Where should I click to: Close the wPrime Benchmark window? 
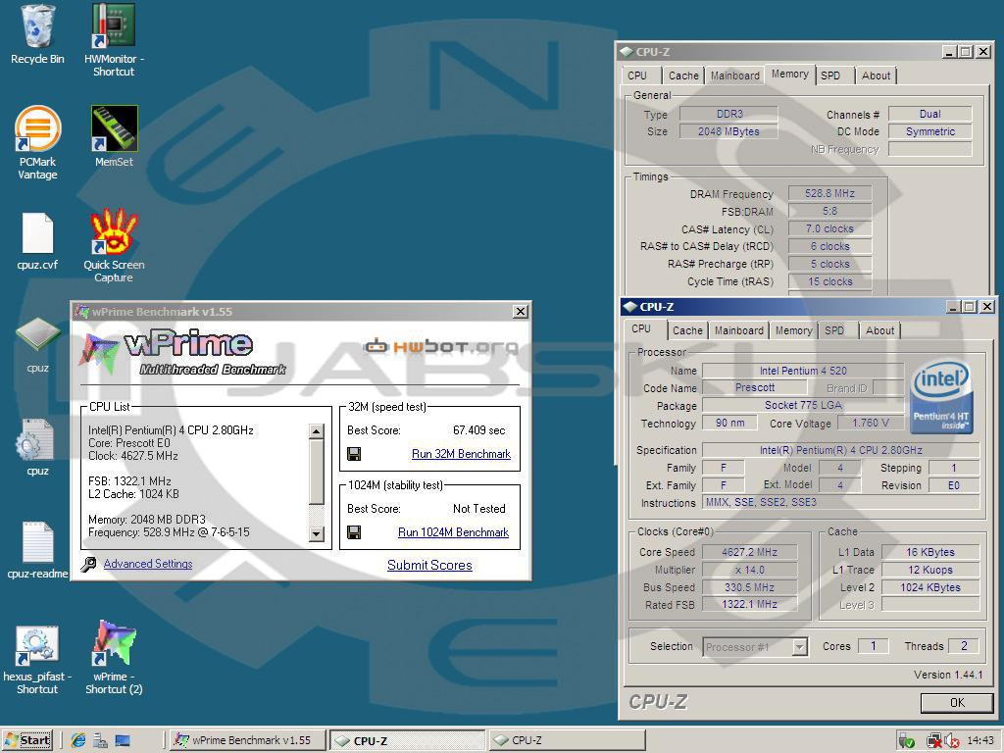click(521, 312)
